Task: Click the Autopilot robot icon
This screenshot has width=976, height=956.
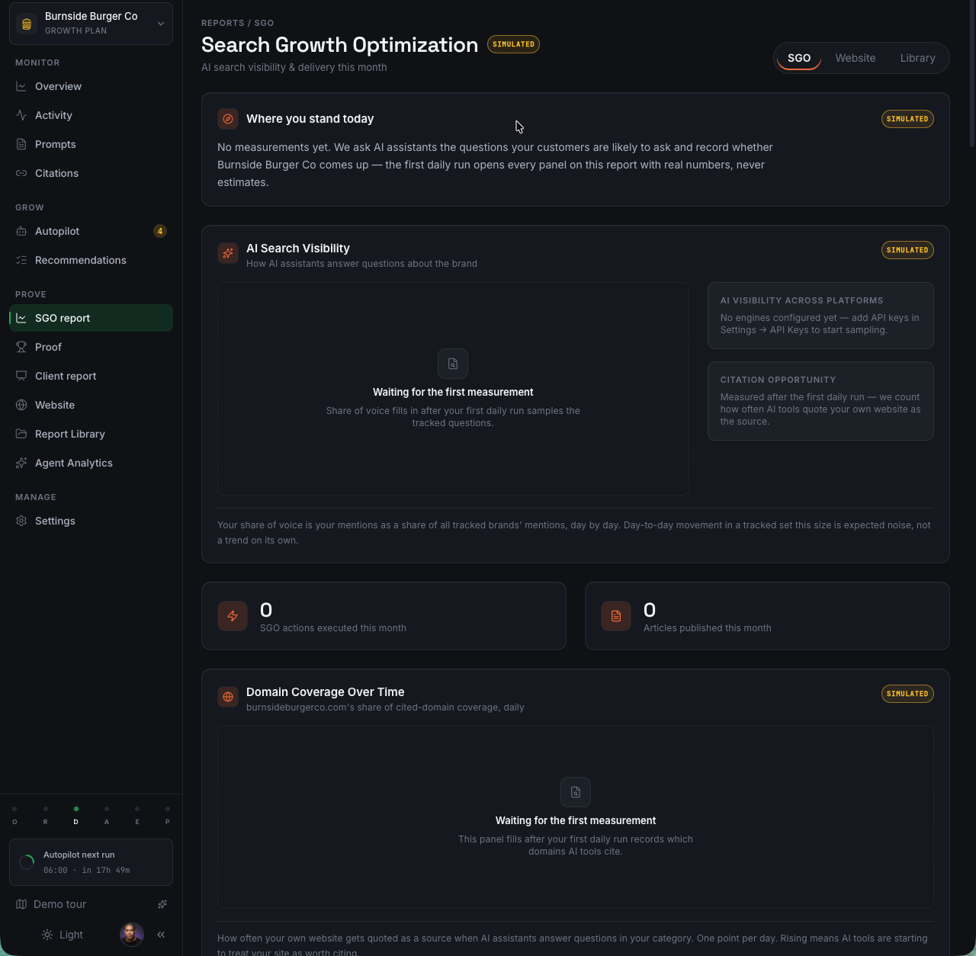Action: pyautogui.click(x=21, y=231)
